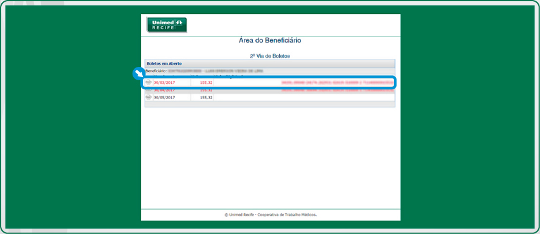540x234 pixels.
Task: Click the Unimed Recife logo
Action: (167, 25)
